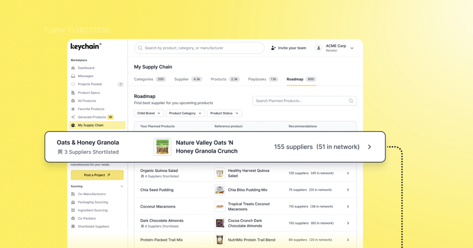Open the Child Brand filter dropdown

coord(148,113)
